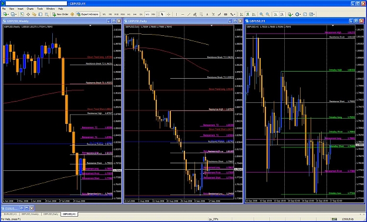Open the Insert menu
367x222 pixels.
pos(21,9)
